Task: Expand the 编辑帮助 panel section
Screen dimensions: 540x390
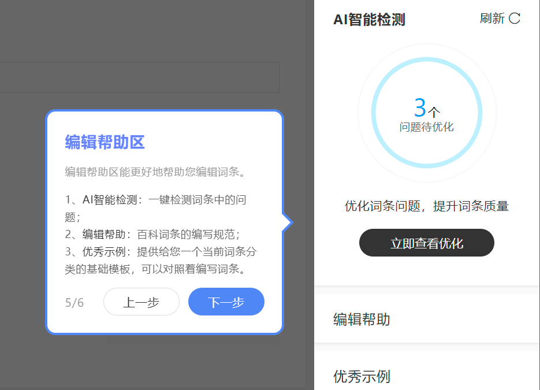Action: tap(362, 320)
